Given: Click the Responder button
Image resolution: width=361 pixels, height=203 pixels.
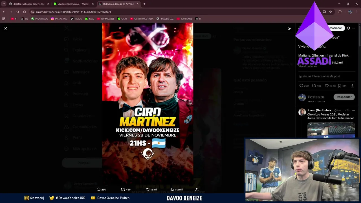Looking at the screenshot, I should 344,97.
